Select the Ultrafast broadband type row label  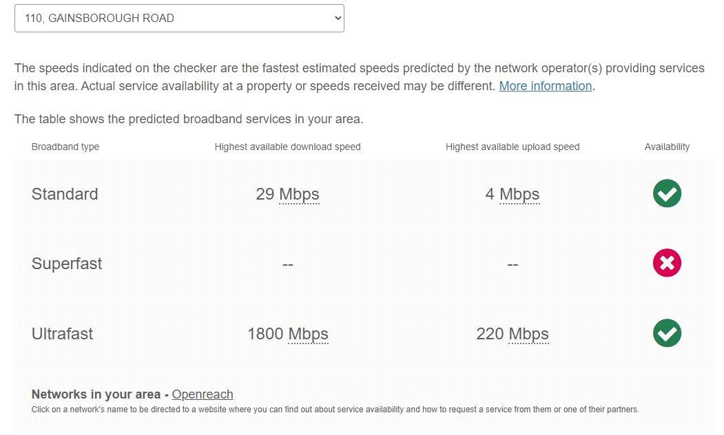62,334
